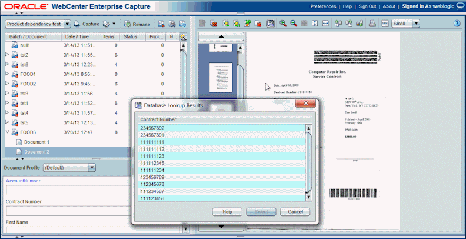Click the third page transform icon
The image size is (466, 239).
click(x=360, y=24)
